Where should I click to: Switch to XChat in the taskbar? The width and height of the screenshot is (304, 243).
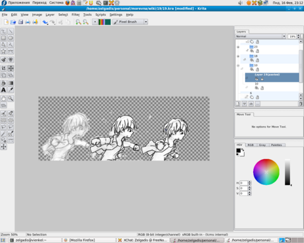[x=143, y=240]
